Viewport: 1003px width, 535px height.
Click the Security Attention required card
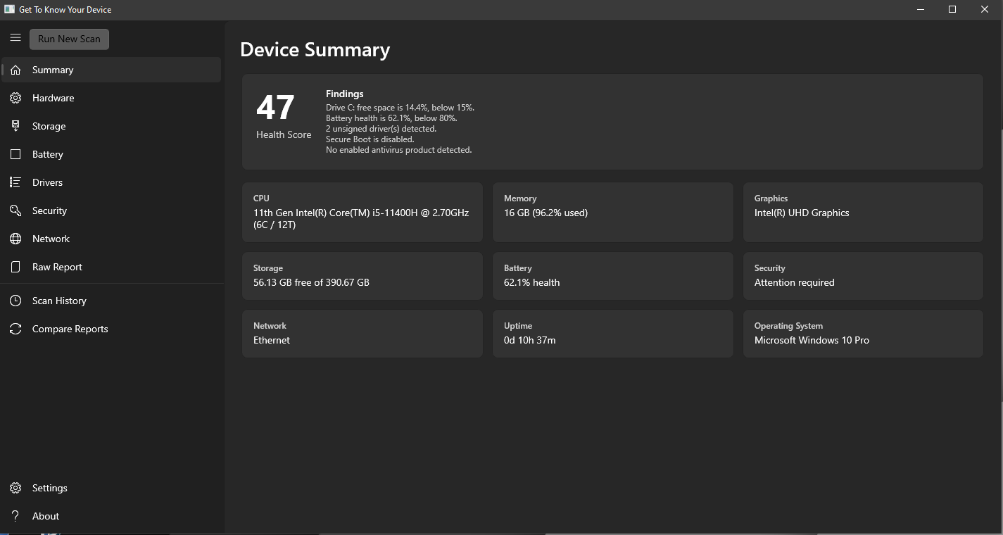coord(863,276)
